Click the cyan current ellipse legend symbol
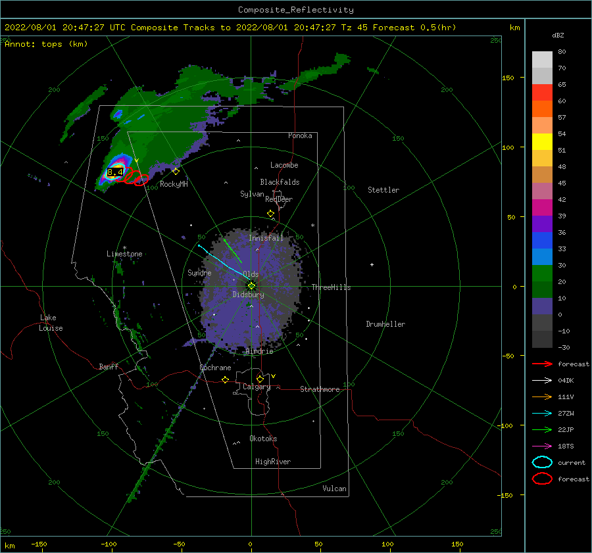The image size is (592, 553). click(542, 462)
